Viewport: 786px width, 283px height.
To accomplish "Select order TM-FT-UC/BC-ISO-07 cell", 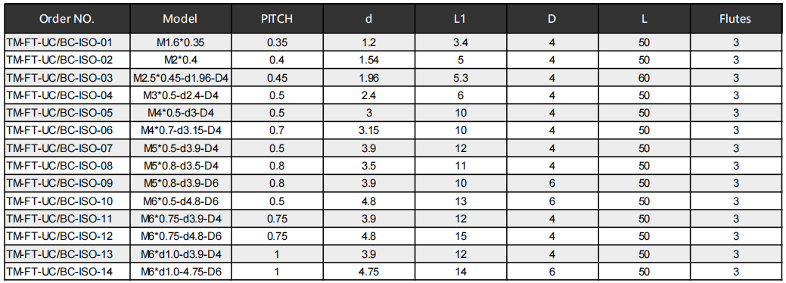I will coord(67,148).
